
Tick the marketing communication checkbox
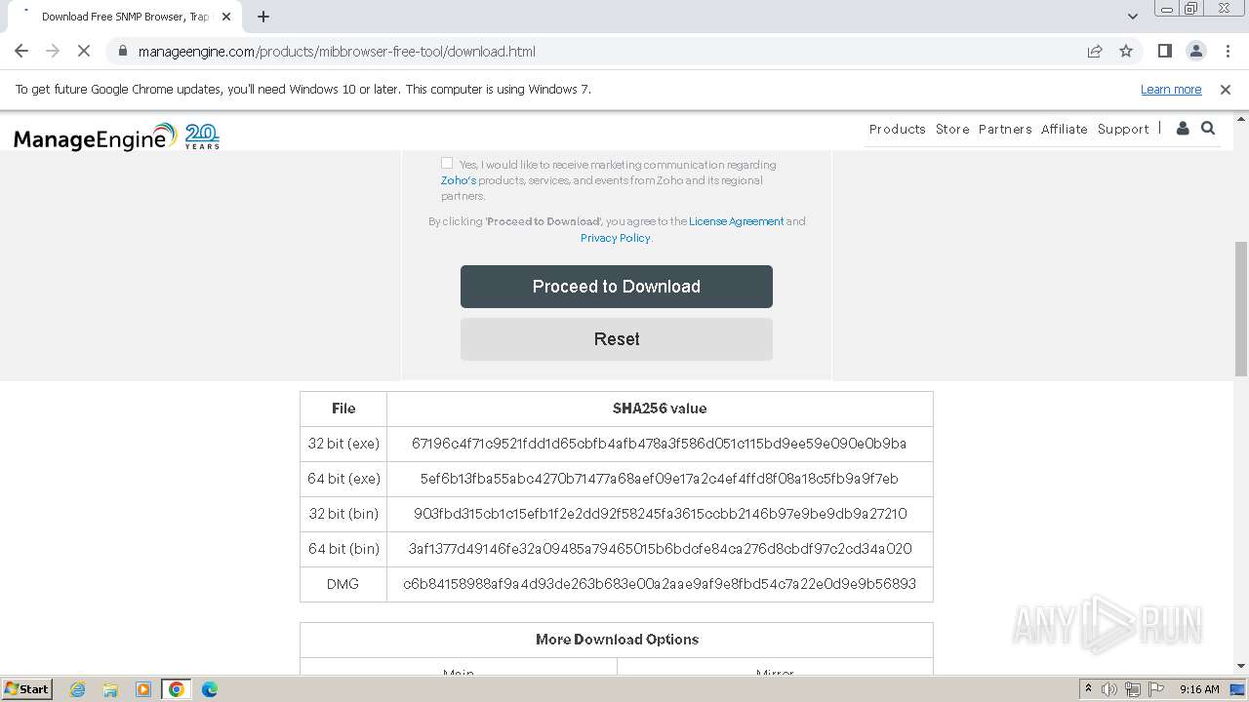447,164
